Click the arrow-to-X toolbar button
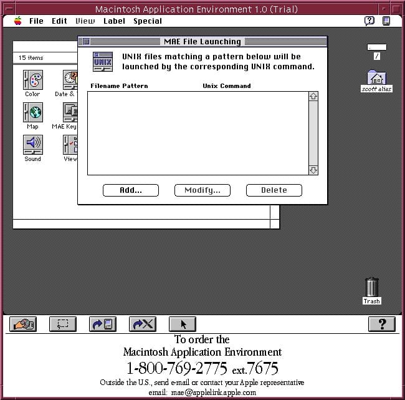This screenshot has width=405, height=400. (143, 324)
